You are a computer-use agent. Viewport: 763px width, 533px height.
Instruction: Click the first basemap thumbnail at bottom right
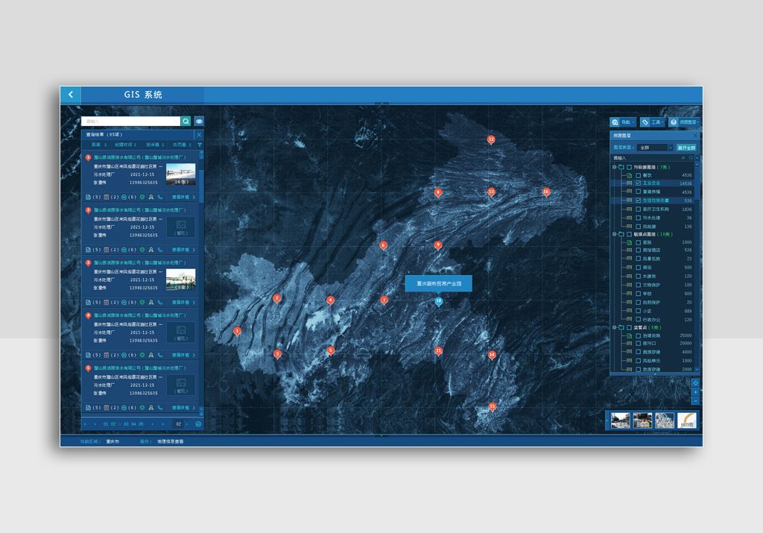[x=620, y=420]
